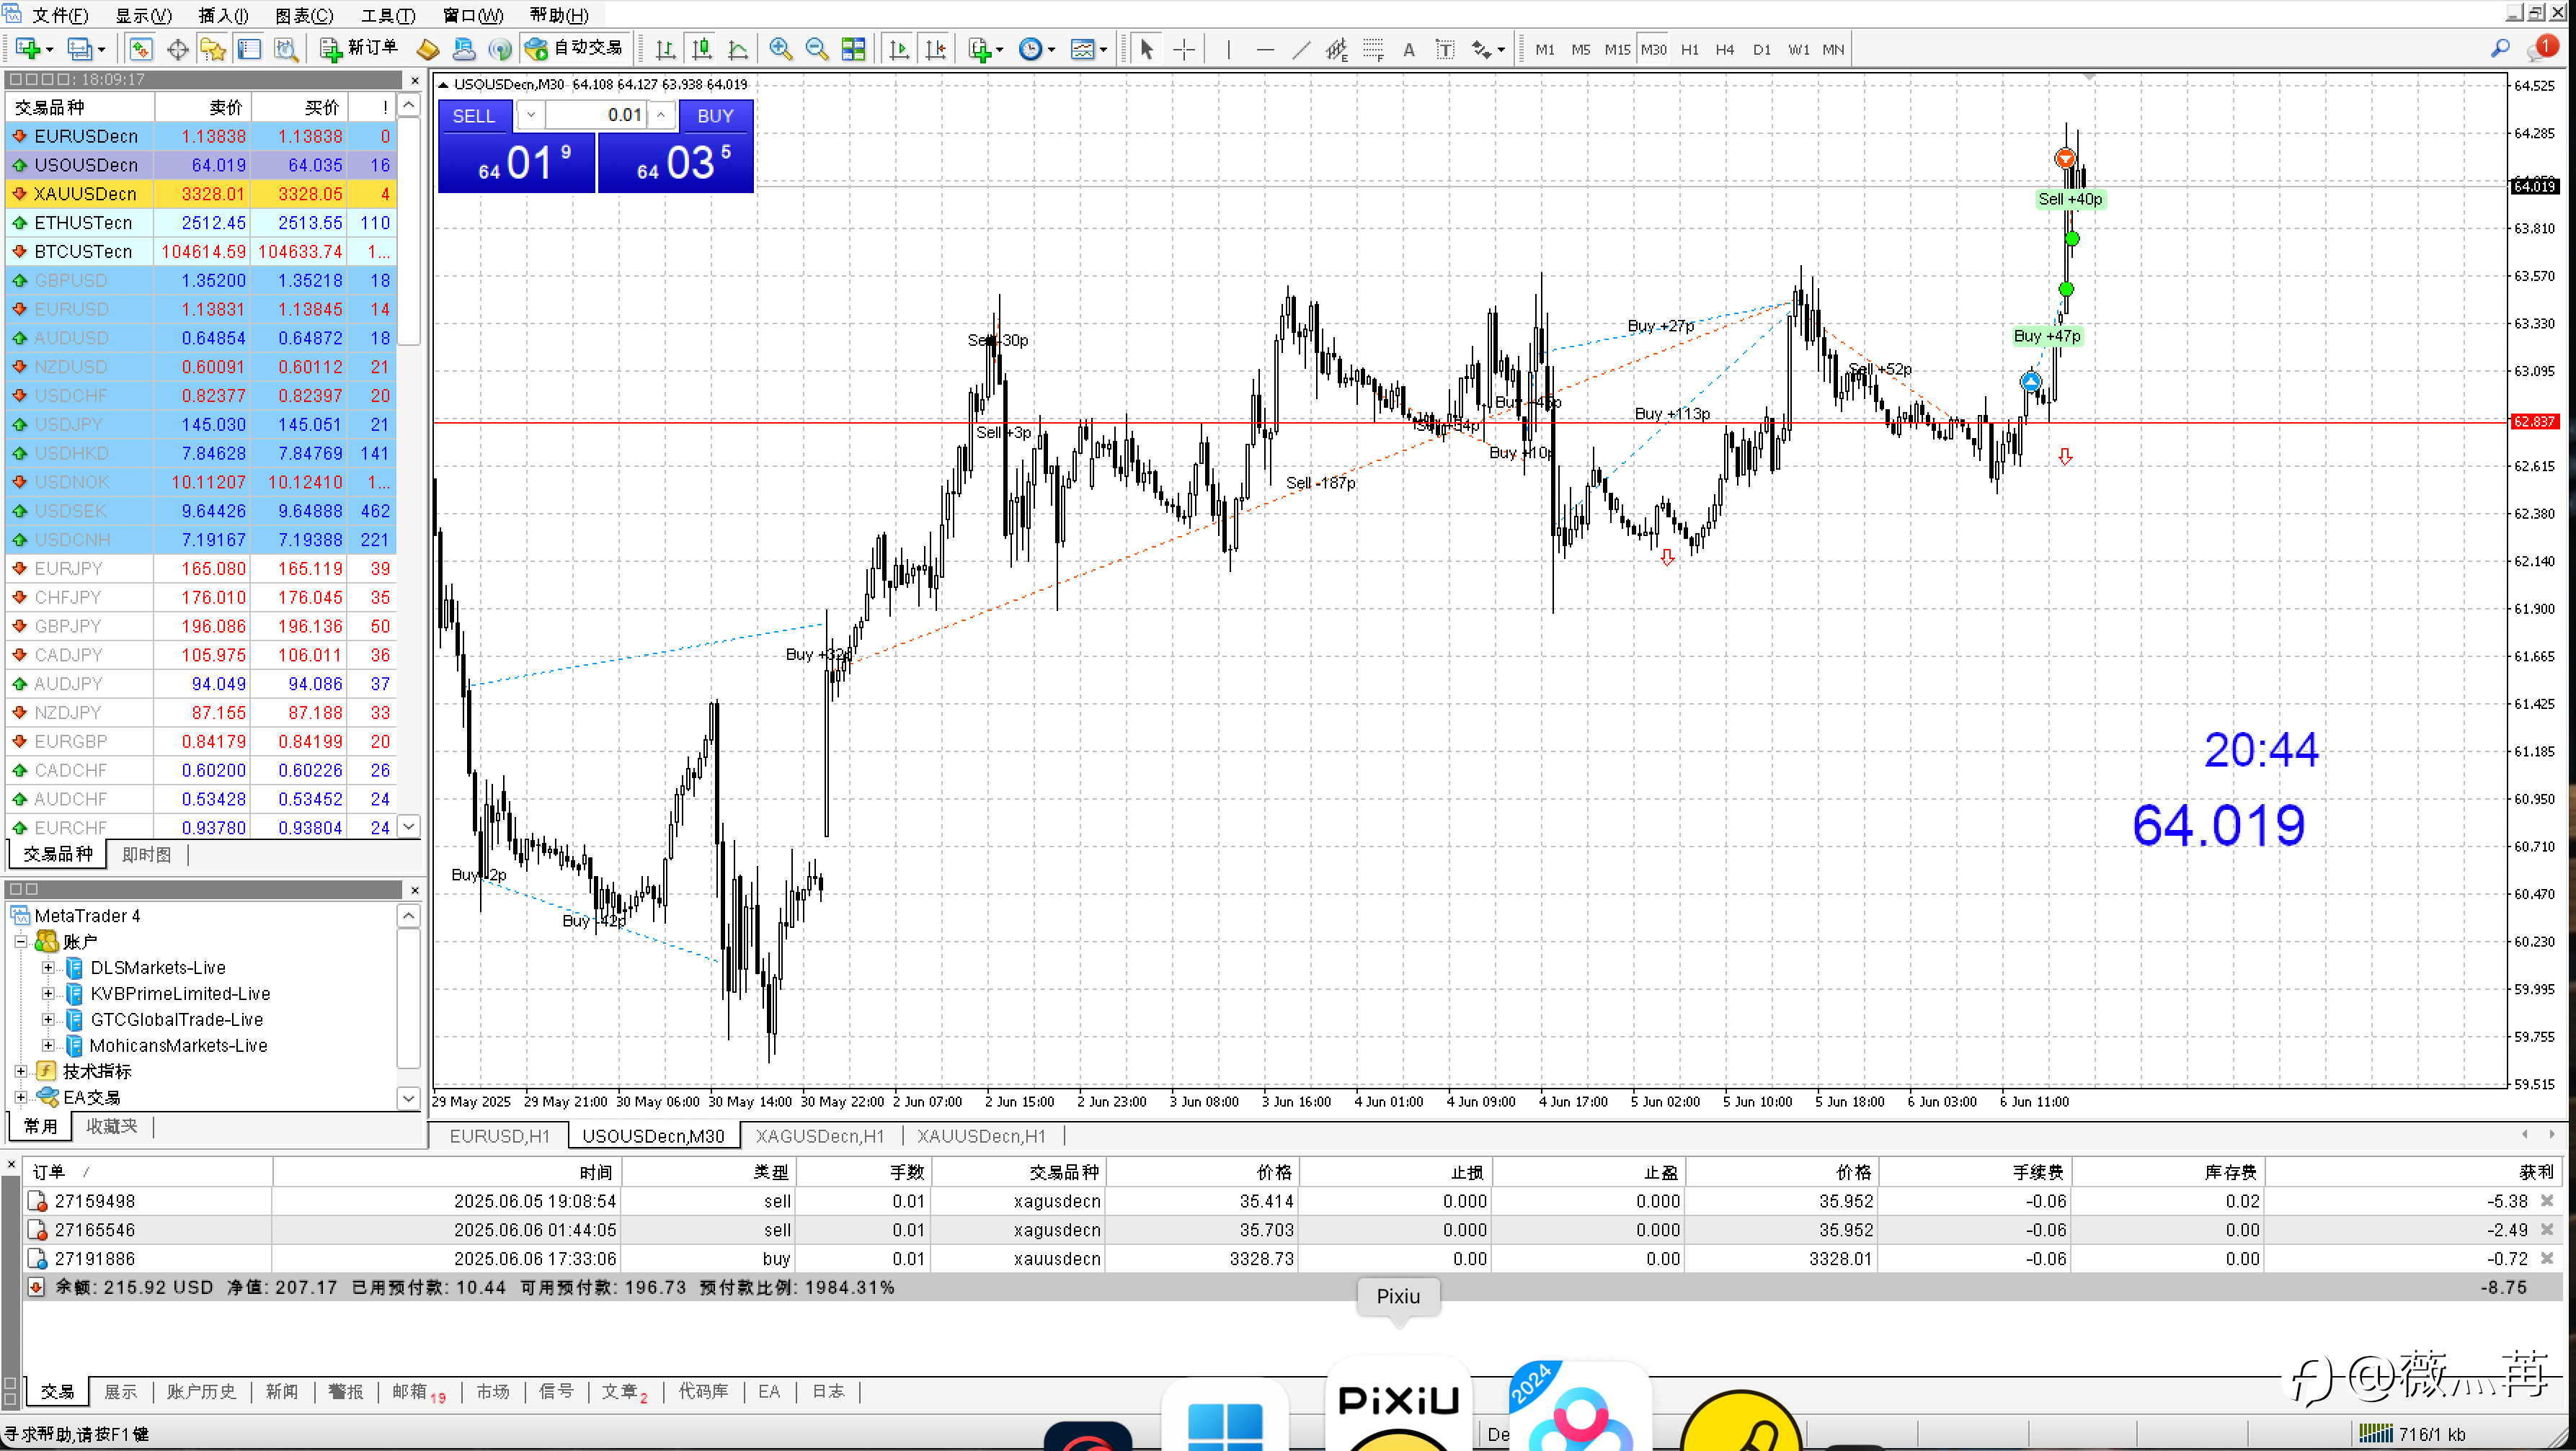The image size is (2576, 1451).
Task: Click the Zoom In magnifier icon
Action: coord(780,49)
